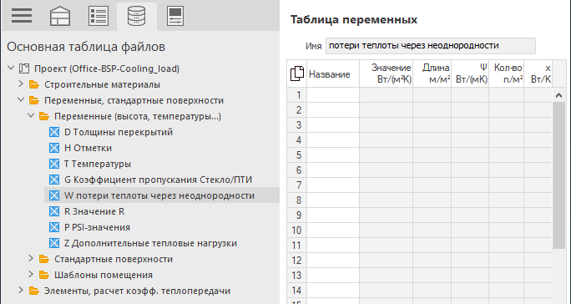Viewport: 571px width, 304px height.
Task: Expand Строительные материалы folder
Action: (21, 84)
